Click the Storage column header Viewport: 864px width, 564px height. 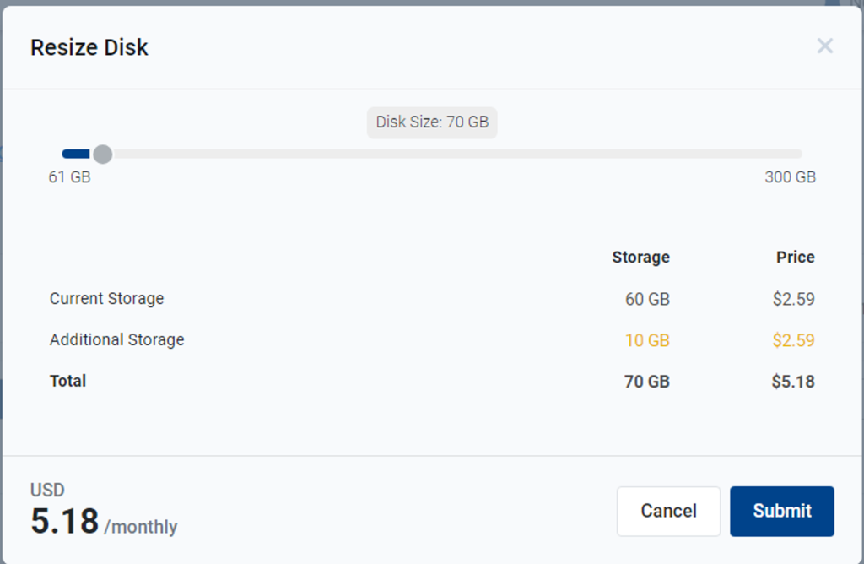(x=640, y=257)
